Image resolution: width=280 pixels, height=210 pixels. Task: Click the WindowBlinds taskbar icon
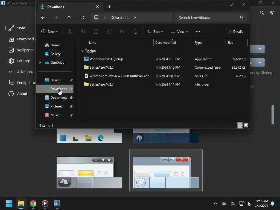[x=57, y=203]
